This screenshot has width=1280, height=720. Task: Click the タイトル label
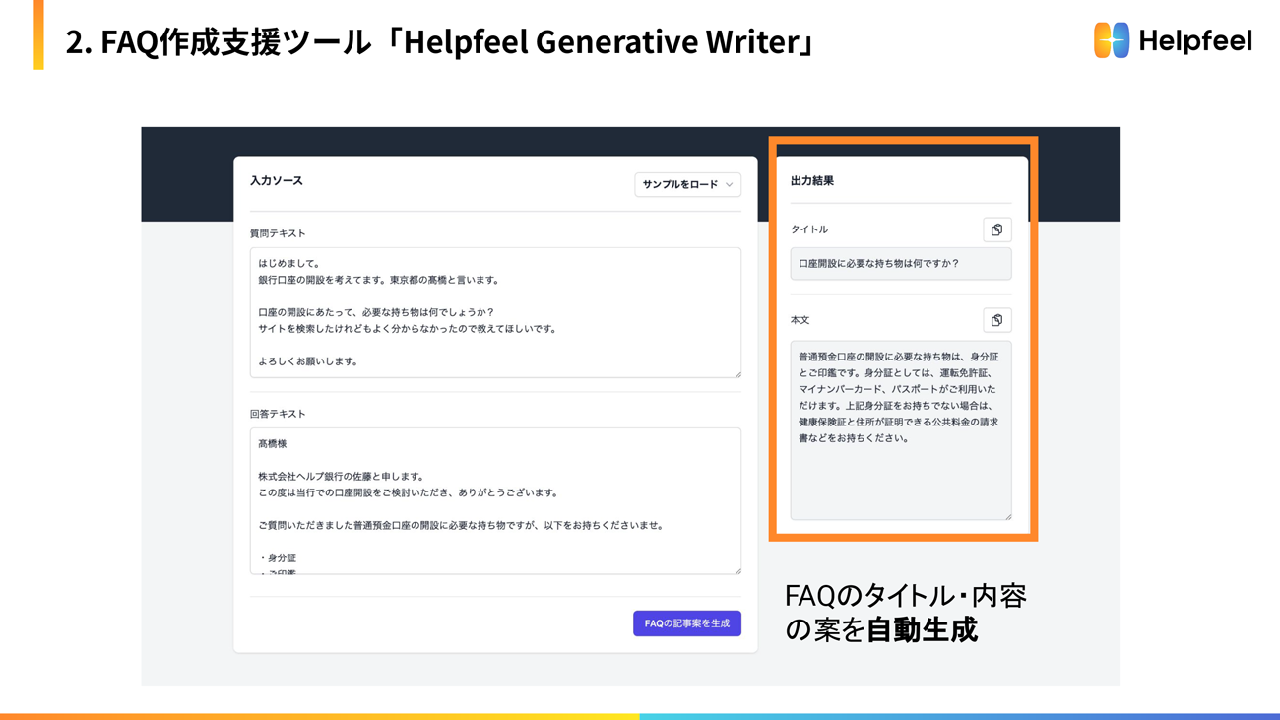pos(809,229)
